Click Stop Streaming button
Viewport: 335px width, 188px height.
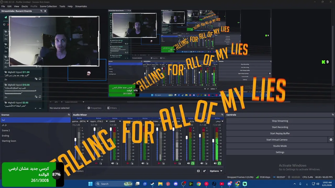280,121
